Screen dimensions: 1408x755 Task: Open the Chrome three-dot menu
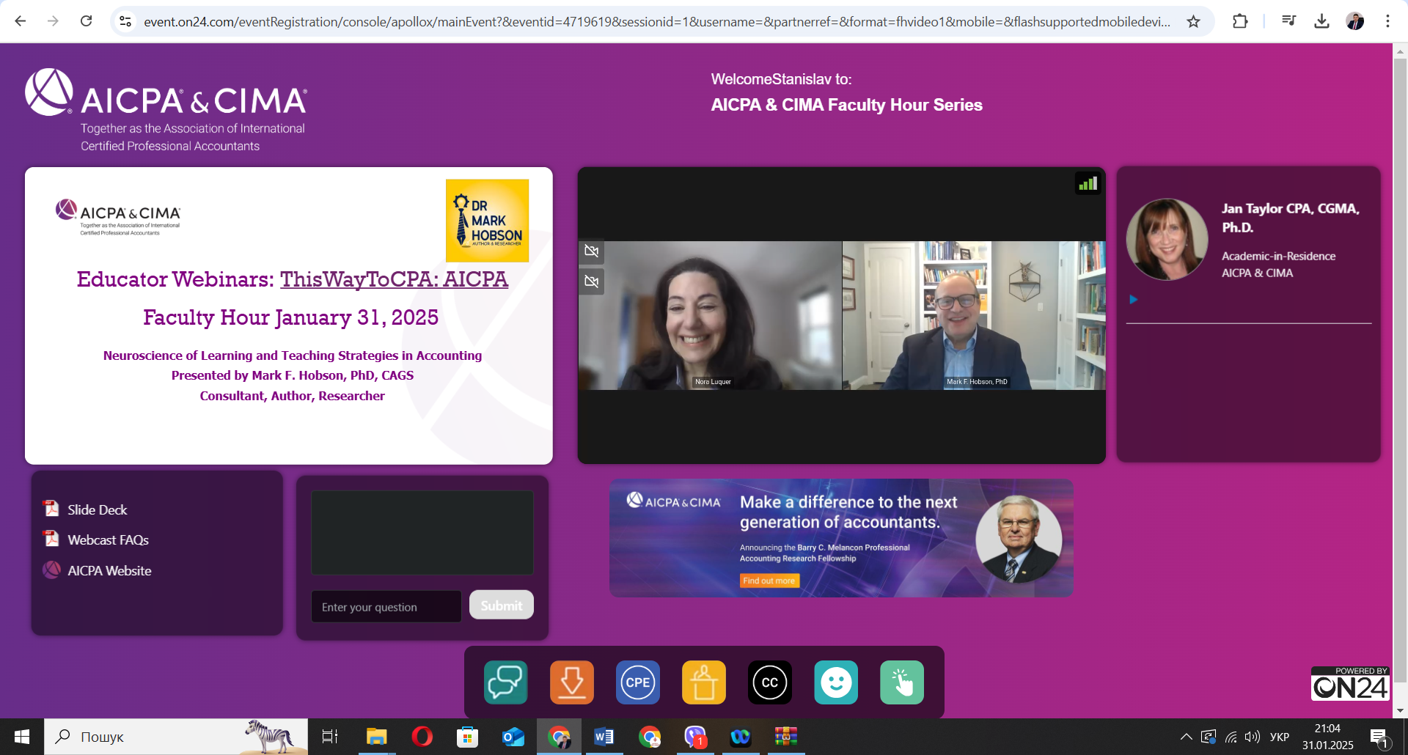point(1387,21)
